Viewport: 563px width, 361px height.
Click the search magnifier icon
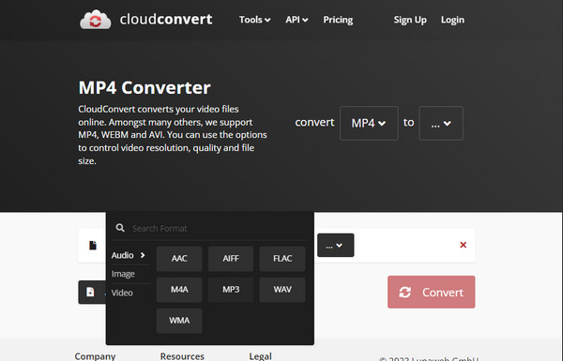pyautogui.click(x=120, y=228)
